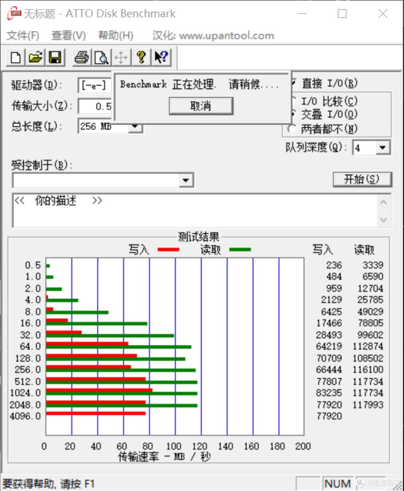Screen dimensions: 404x491
Task: Open the 帮助(H) menu
Action: (x=116, y=35)
